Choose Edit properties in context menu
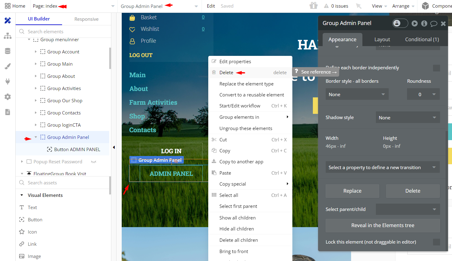 point(250,61)
